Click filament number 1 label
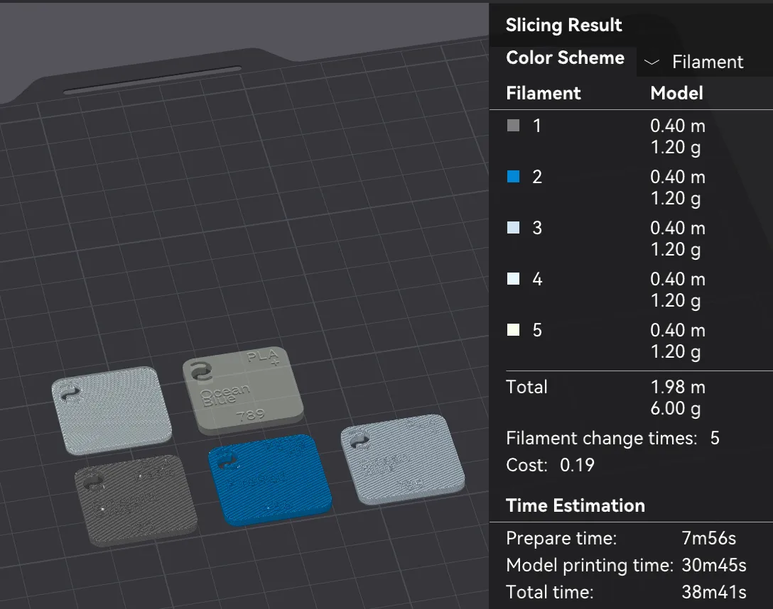Image resolution: width=773 pixels, height=609 pixels. click(537, 126)
